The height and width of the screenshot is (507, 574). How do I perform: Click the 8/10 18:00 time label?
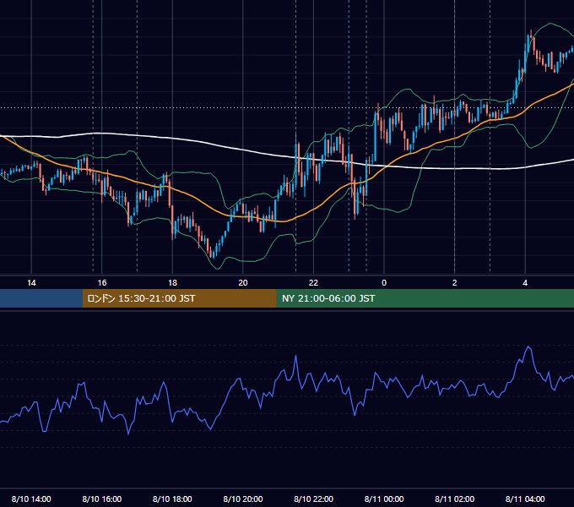point(172,499)
